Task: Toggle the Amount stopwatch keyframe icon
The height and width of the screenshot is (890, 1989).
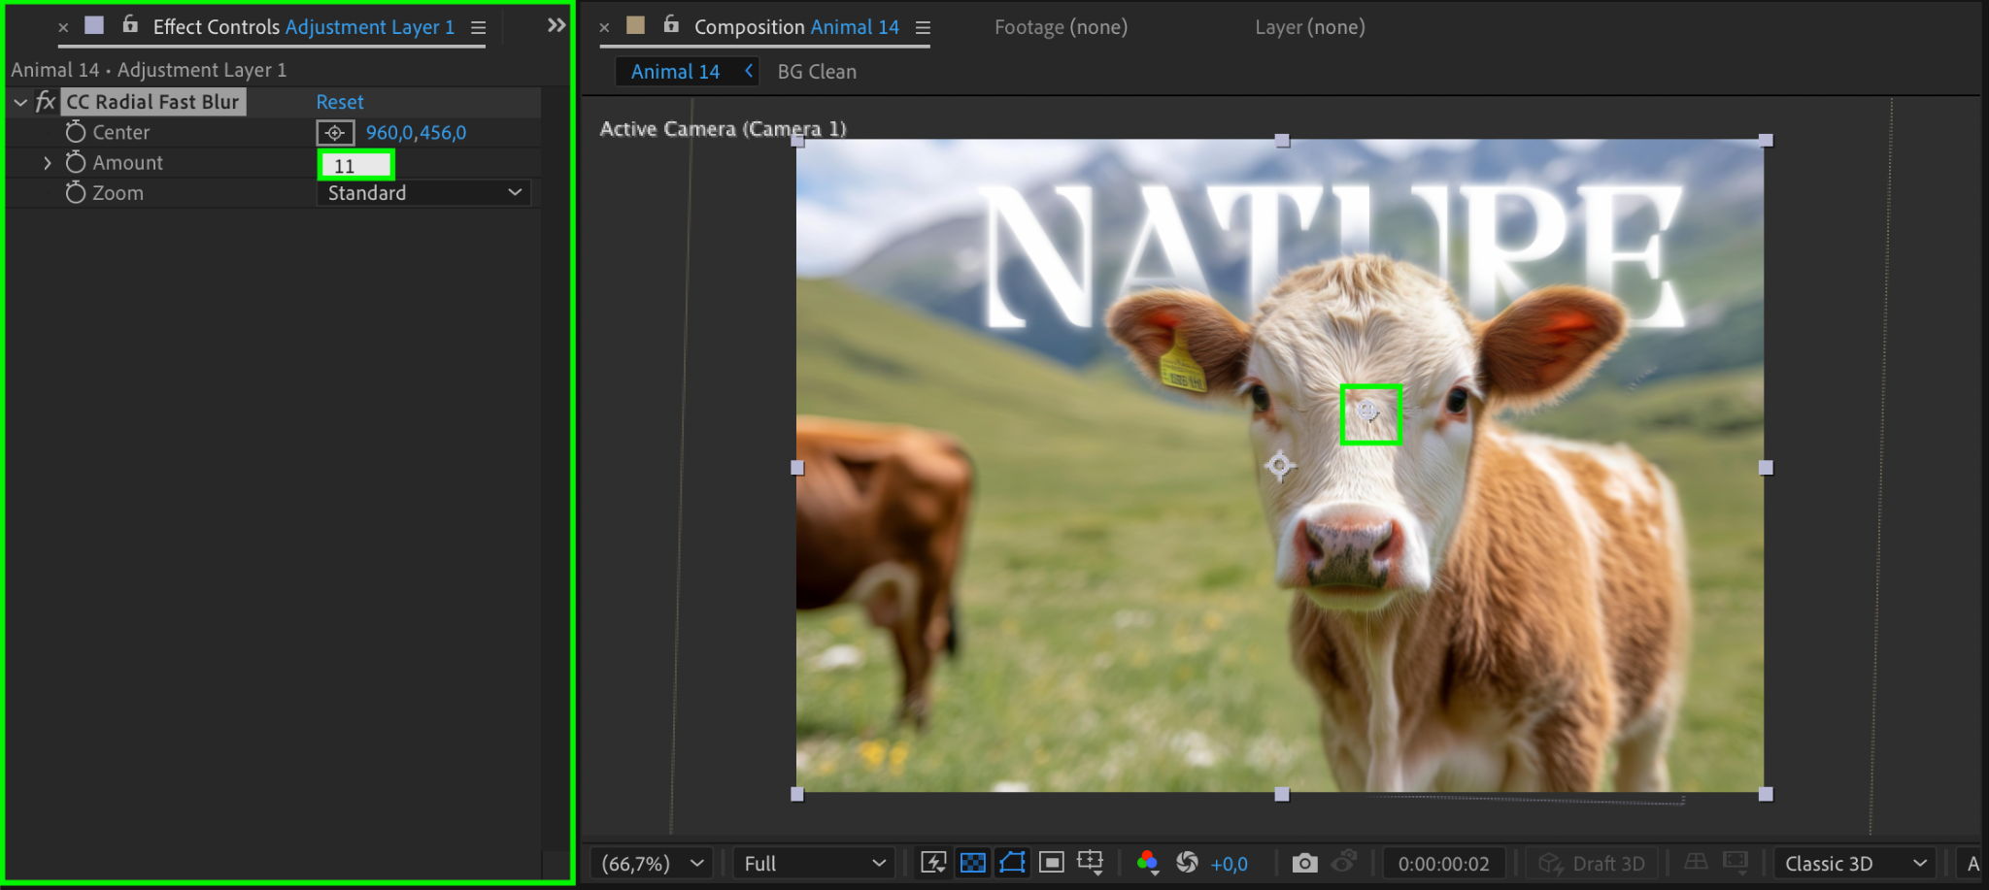Action: click(x=76, y=163)
